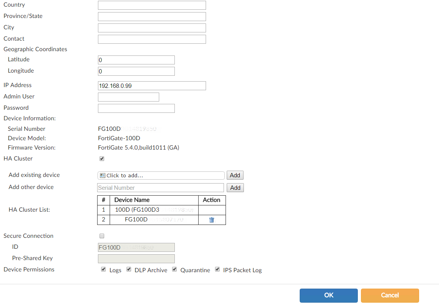Click the Admin User field
Viewport: 439px width, 305px height.
click(x=128, y=97)
